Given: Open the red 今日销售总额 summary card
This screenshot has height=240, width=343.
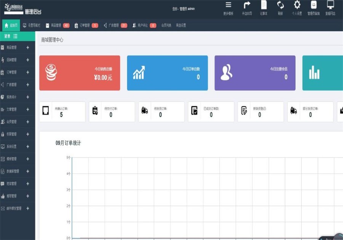Looking at the screenshot, I should click(80, 73).
